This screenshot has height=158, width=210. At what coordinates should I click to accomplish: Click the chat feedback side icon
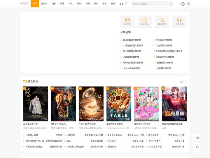click(x=197, y=147)
